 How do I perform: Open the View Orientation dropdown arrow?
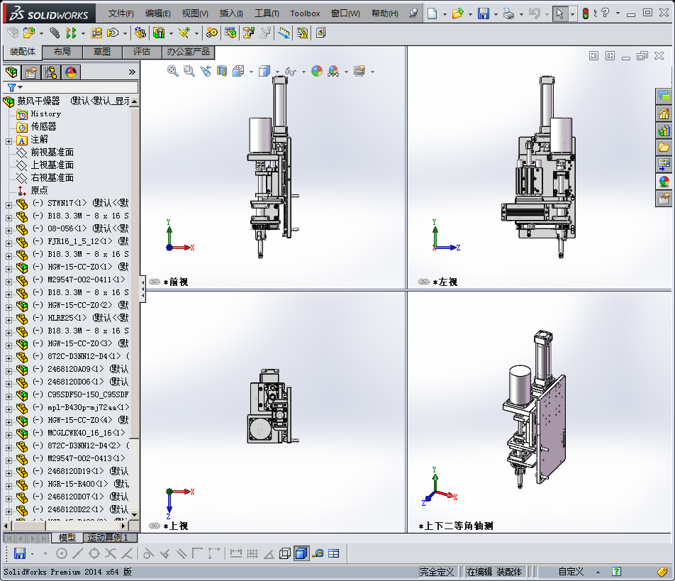pyautogui.click(x=252, y=72)
